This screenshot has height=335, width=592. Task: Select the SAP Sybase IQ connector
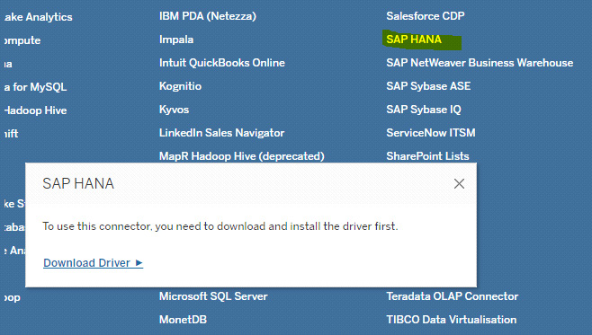(424, 110)
